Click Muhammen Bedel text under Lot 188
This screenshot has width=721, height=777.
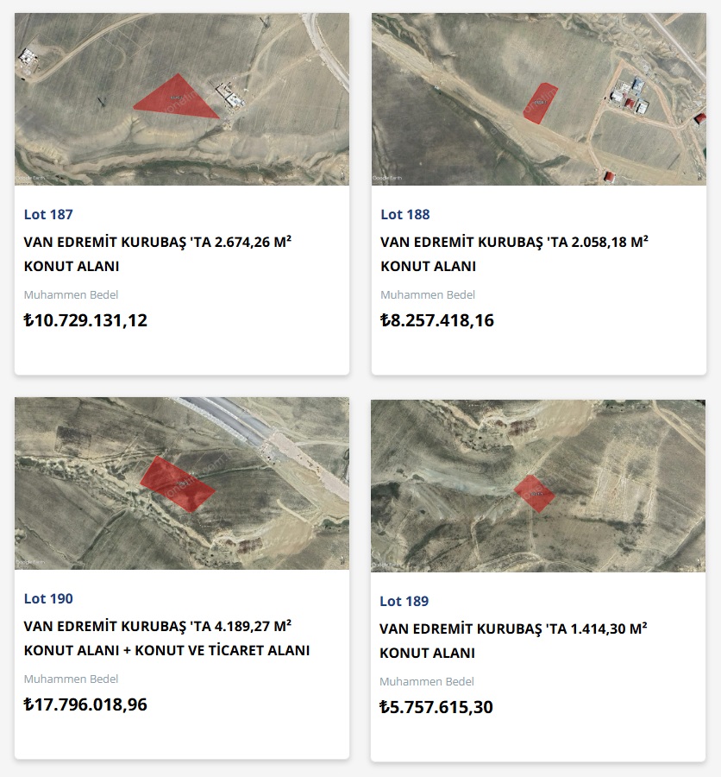[x=428, y=294]
